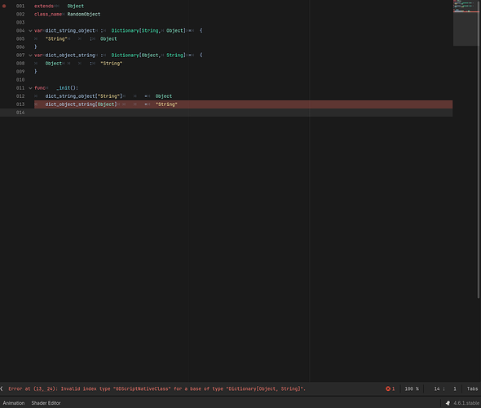Toggle the breakpoint dot on line 001

[x=4, y=7]
